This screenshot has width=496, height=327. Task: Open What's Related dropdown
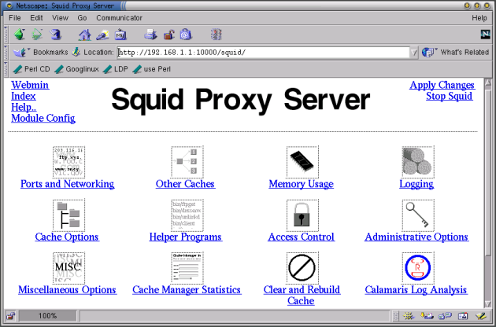pyautogui.click(x=455, y=52)
